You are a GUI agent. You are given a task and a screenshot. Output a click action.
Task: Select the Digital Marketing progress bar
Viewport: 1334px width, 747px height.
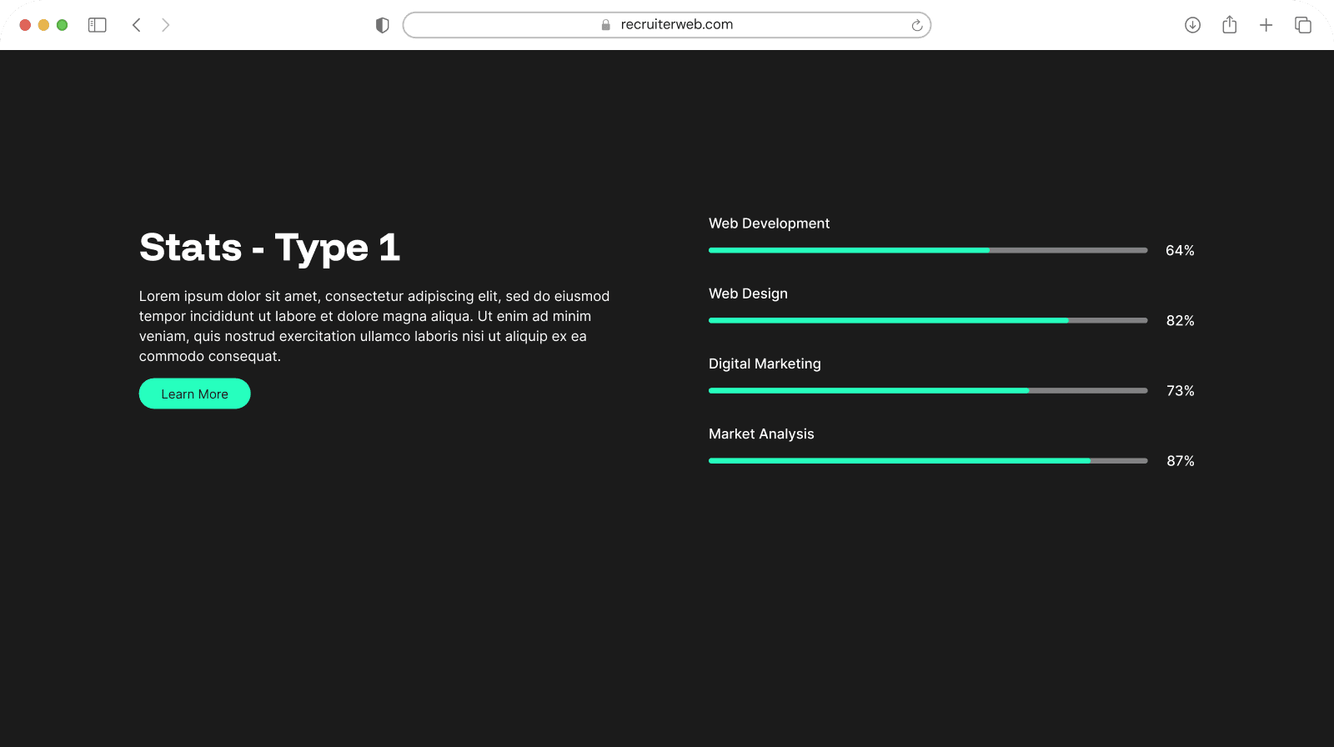tap(927, 390)
